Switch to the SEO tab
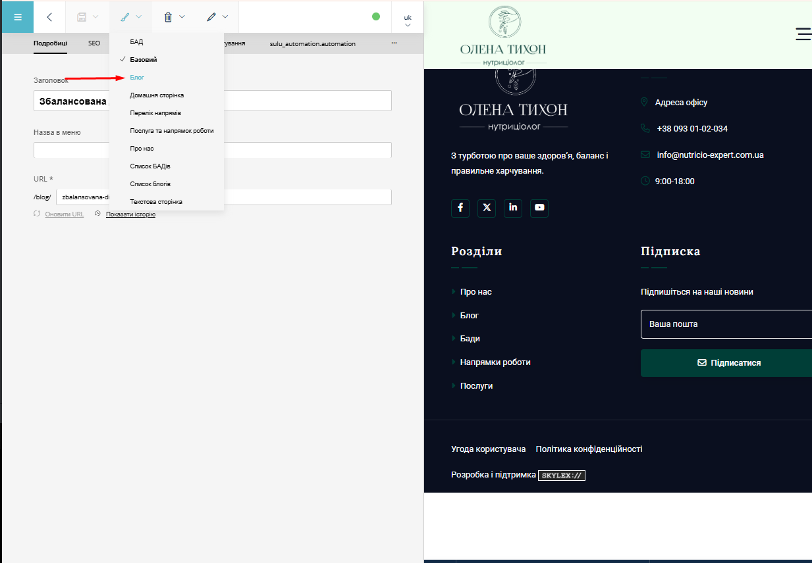This screenshot has height=563, width=812. point(94,43)
